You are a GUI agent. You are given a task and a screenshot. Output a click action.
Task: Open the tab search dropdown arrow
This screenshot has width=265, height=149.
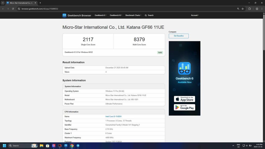point(3,3)
